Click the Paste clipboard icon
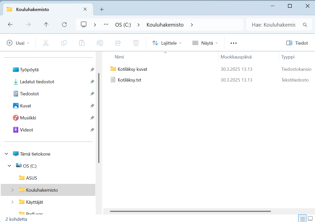 (82, 43)
